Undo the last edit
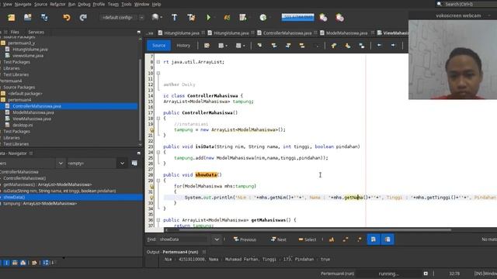The image size is (497, 279). (x=67, y=18)
